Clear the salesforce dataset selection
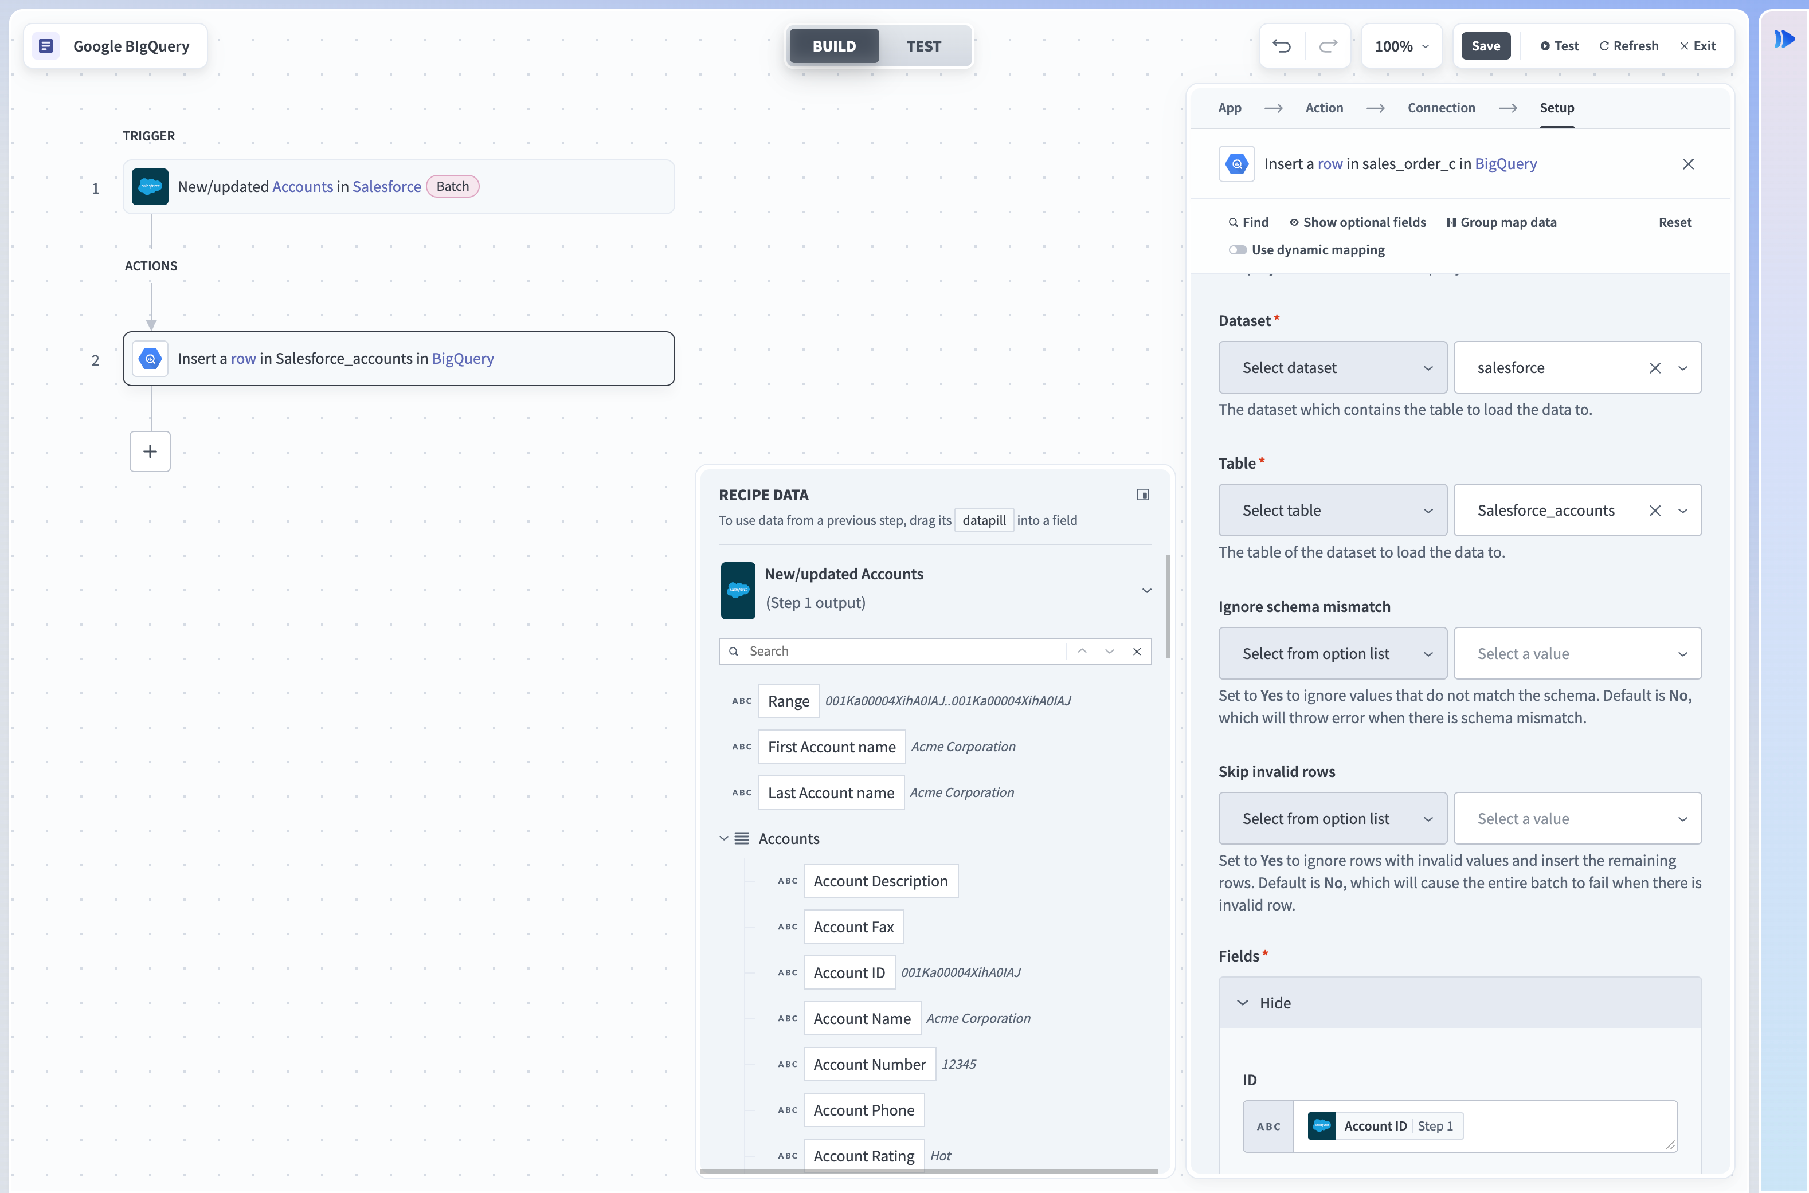 (x=1654, y=368)
